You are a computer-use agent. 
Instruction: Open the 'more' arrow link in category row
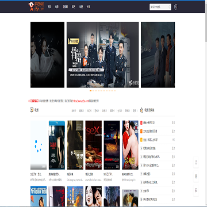(x=136, y=110)
